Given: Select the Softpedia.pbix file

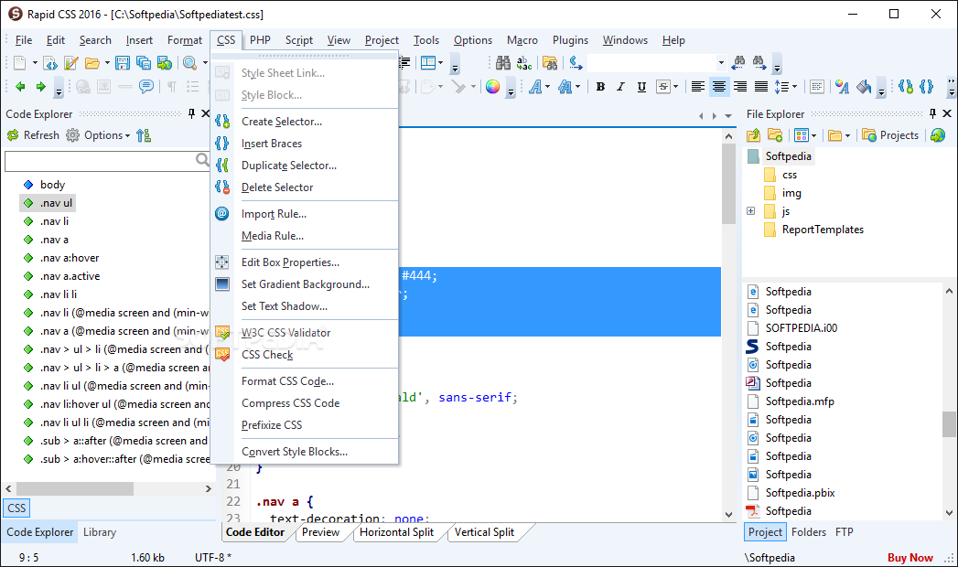Looking at the screenshot, I should click(800, 493).
